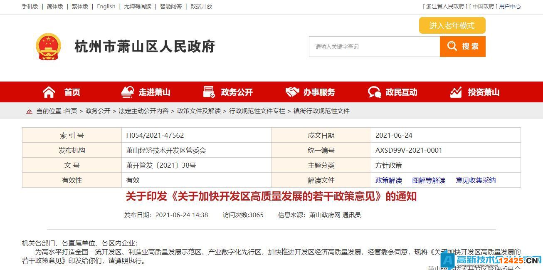Click the small breadcrumb location icon
The image size is (543, 270).
coord(29,111)
